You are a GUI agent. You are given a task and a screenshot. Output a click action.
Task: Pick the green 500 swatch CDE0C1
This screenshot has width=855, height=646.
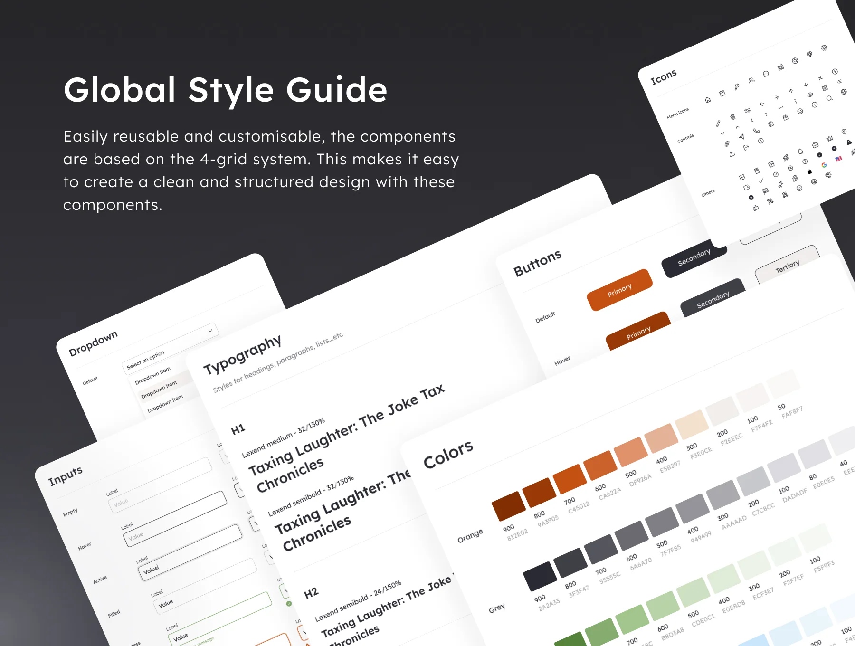[693, 592]
